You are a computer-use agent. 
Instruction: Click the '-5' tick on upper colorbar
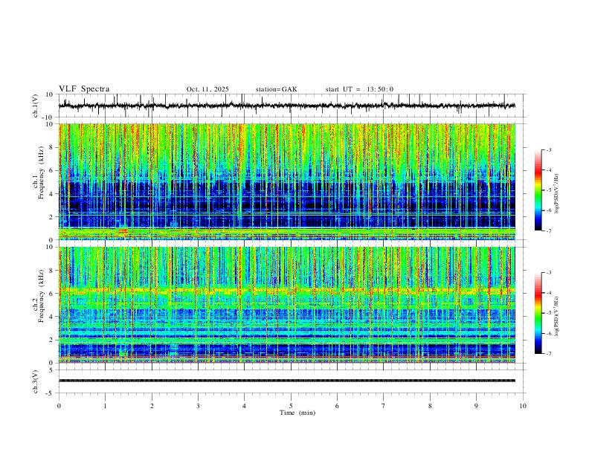tap(548, 190)
